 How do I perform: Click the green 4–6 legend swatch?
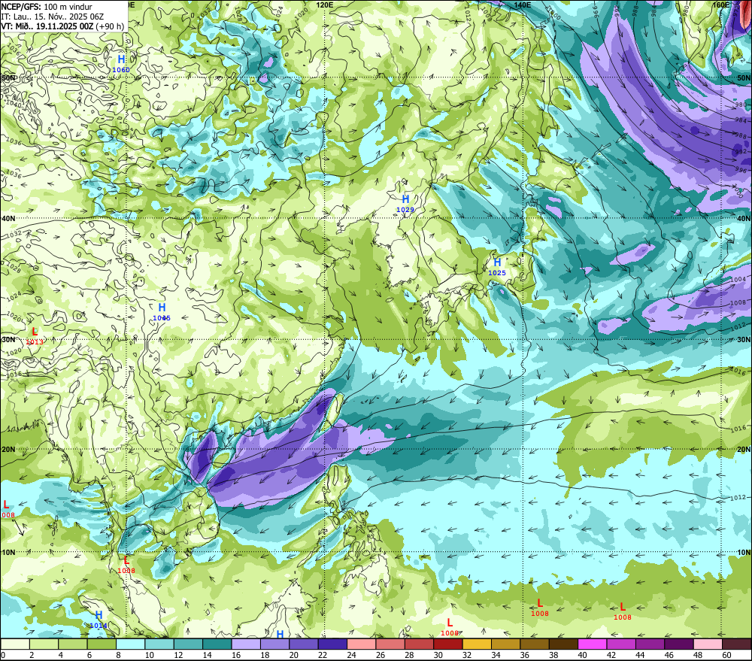point(73,644)
